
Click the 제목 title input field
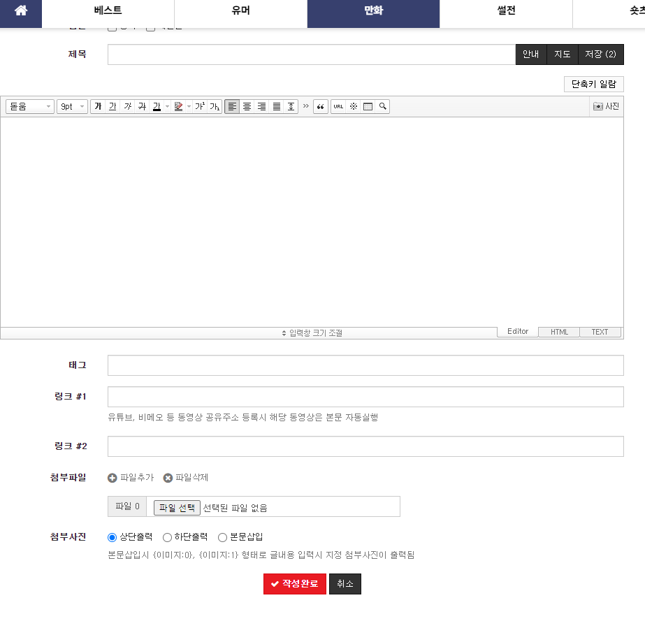[311, 54]
